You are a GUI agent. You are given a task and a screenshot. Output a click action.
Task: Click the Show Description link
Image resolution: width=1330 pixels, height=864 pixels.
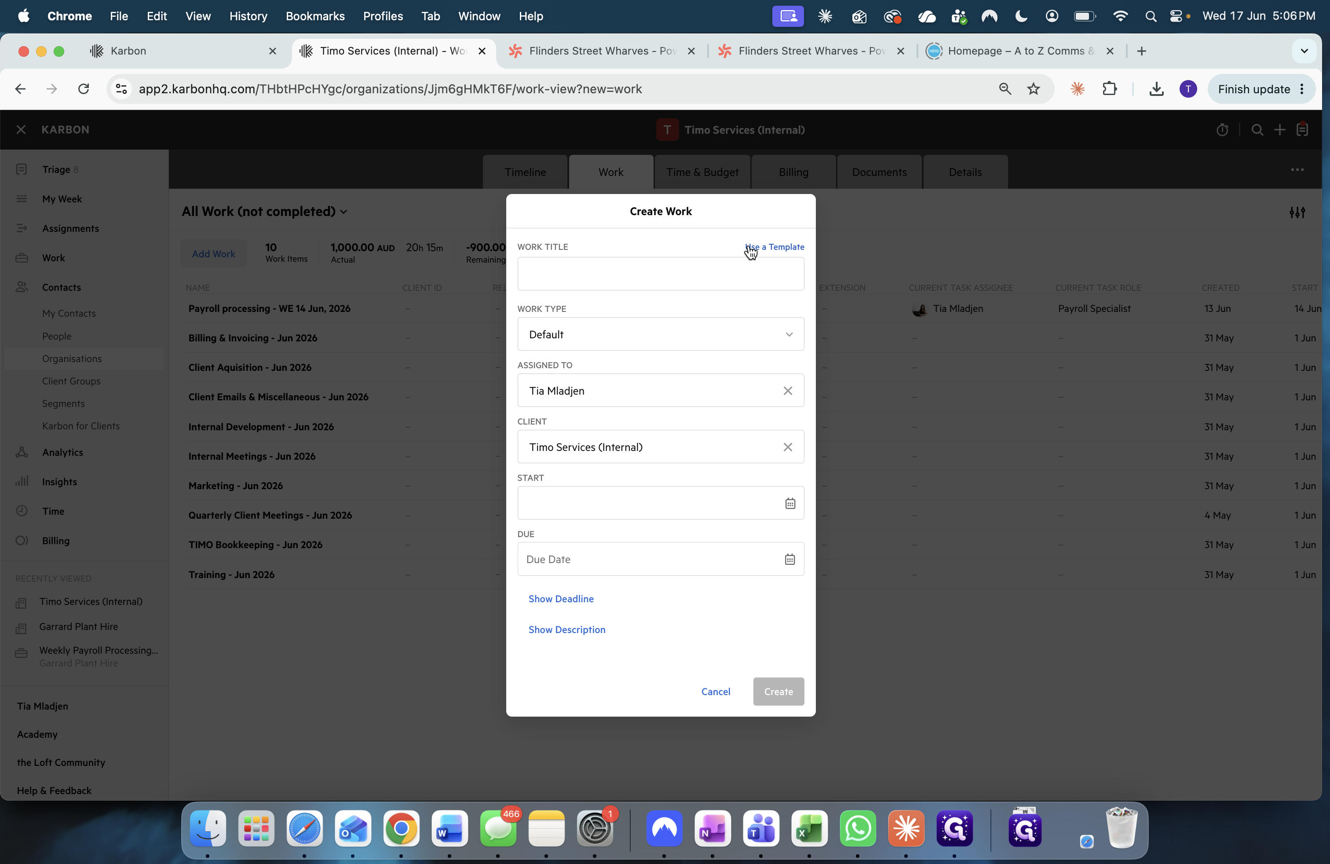pyautogui.click(x=566, y=629)
